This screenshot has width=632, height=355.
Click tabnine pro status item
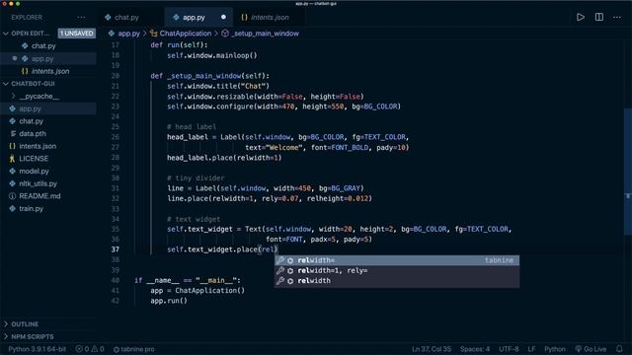[x=133, y=349]
